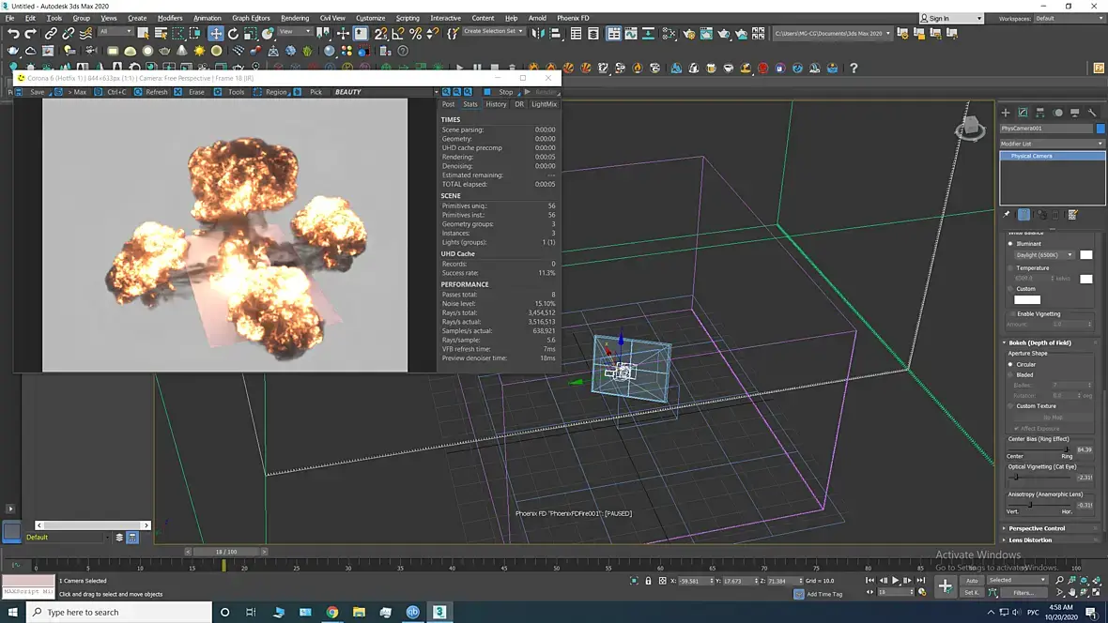Open the Rendering menu
The width and height of the screenshot is (1108, 623).
pos(295,18)
